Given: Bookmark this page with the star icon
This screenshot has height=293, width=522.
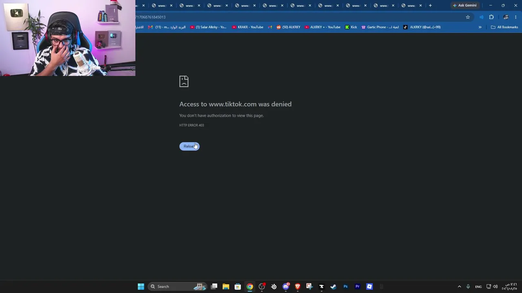Looking at the screenshot, I should [468, 17].
